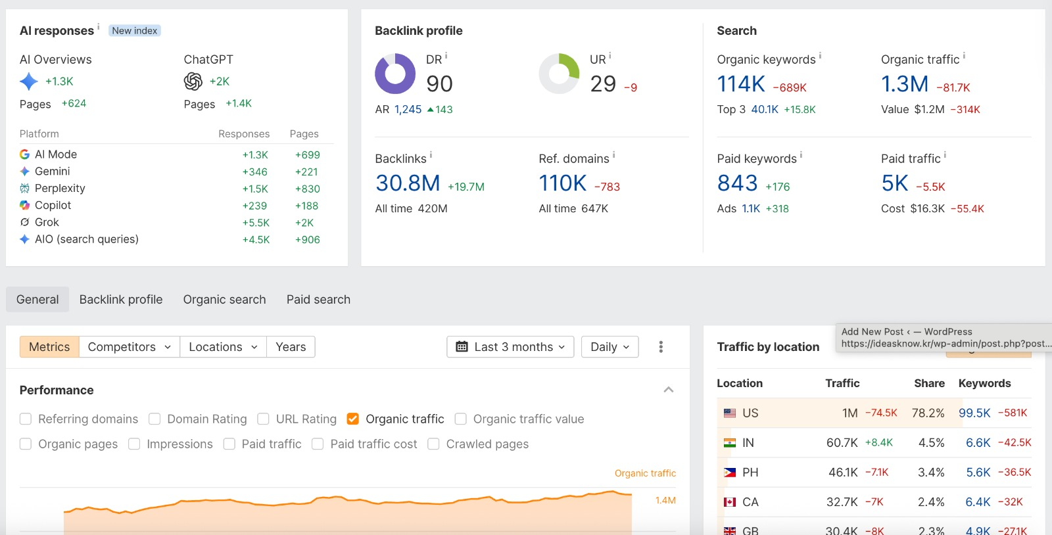The height and width of the screenshot is (535, 1052).
Task: Switch to the Paid search tab
Action: click(x=318, y=300)
